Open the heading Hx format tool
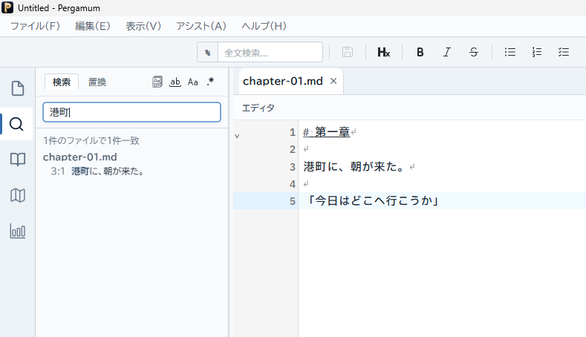The width and height of the screenshot is (586, 337). click(383, 52)
